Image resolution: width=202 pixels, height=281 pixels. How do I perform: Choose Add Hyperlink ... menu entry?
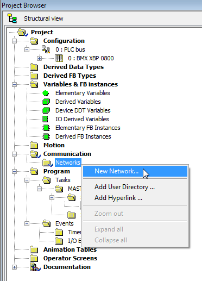point(135,198)
